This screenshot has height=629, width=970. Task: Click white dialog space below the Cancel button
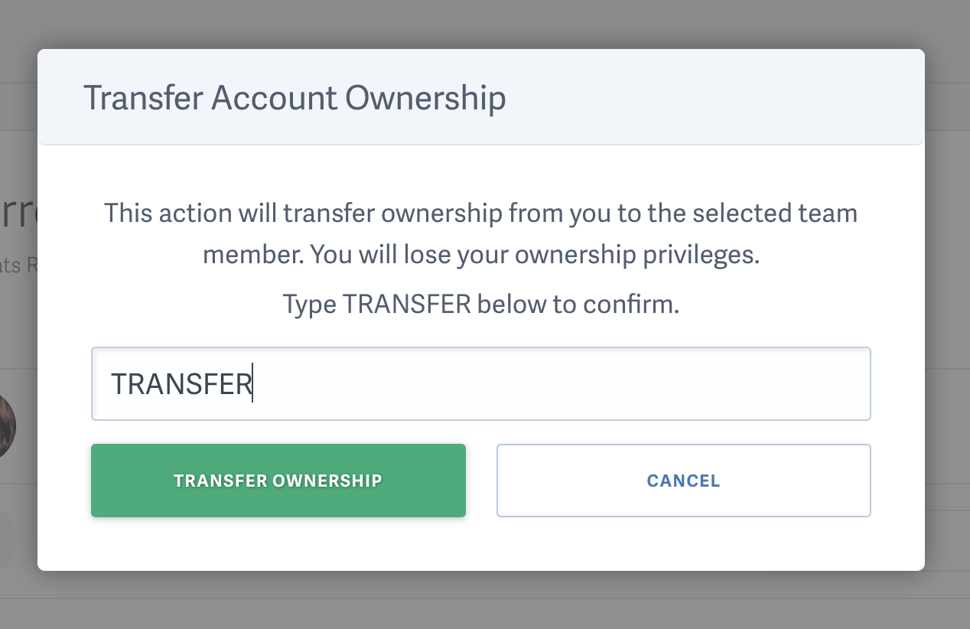point(683,545)
